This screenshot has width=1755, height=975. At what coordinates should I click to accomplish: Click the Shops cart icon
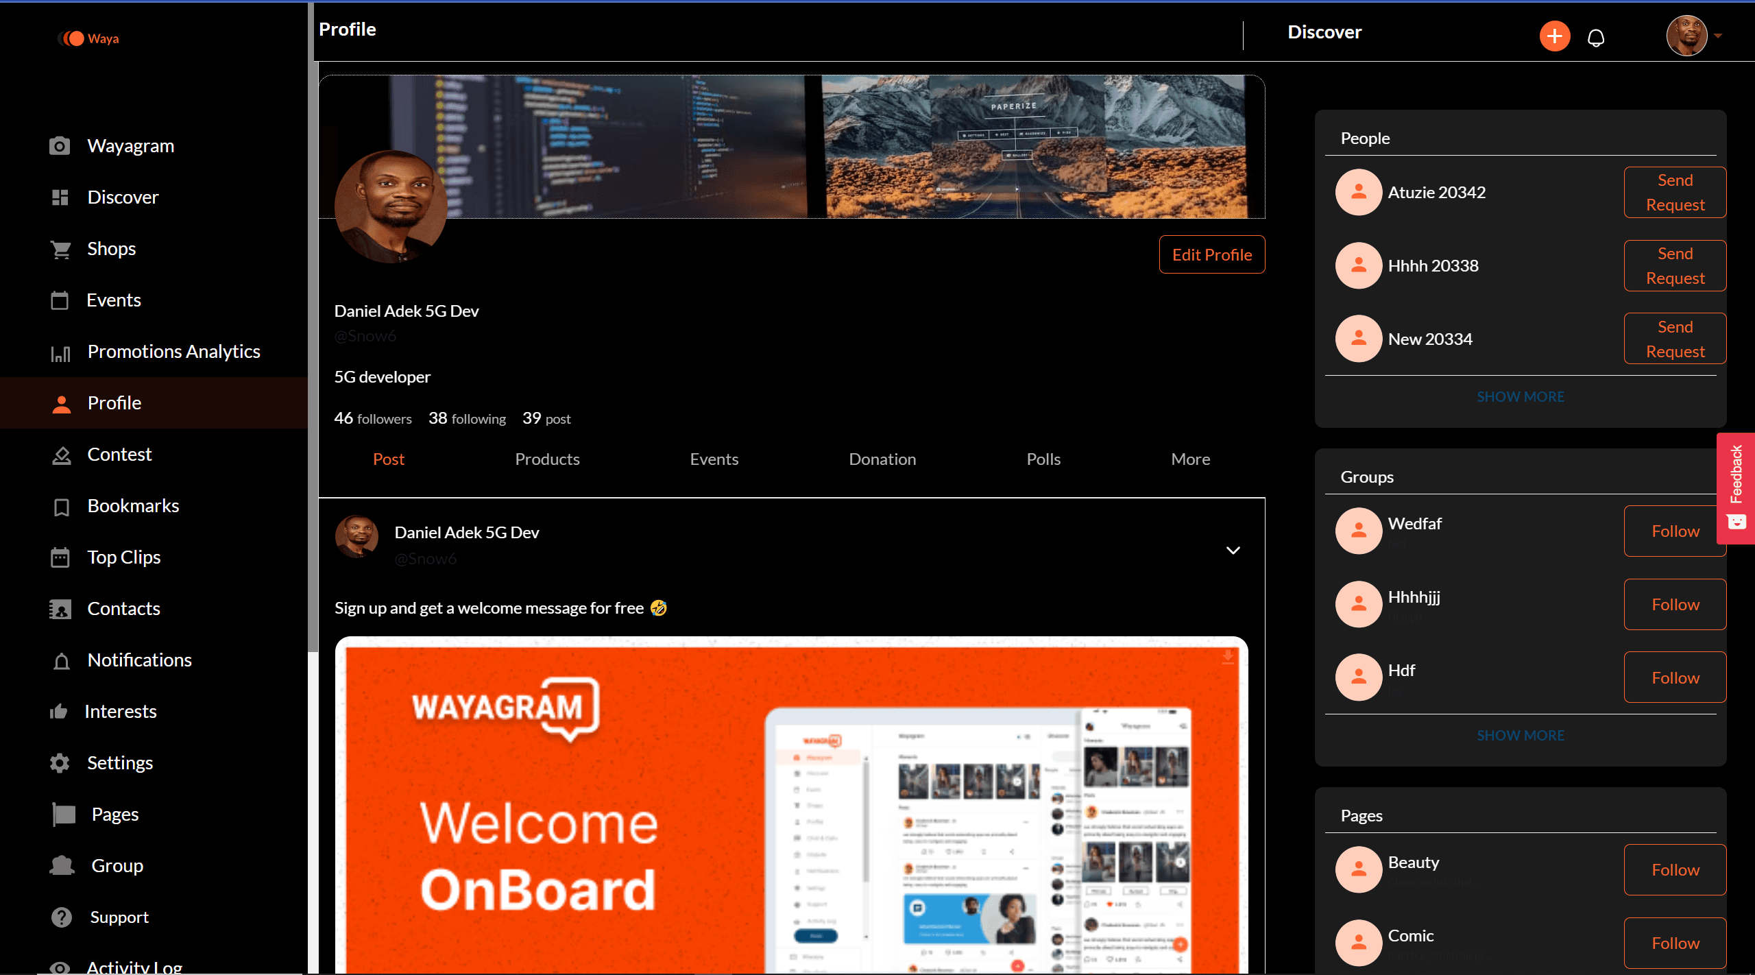pyautogui.click(x=60, y=249)
